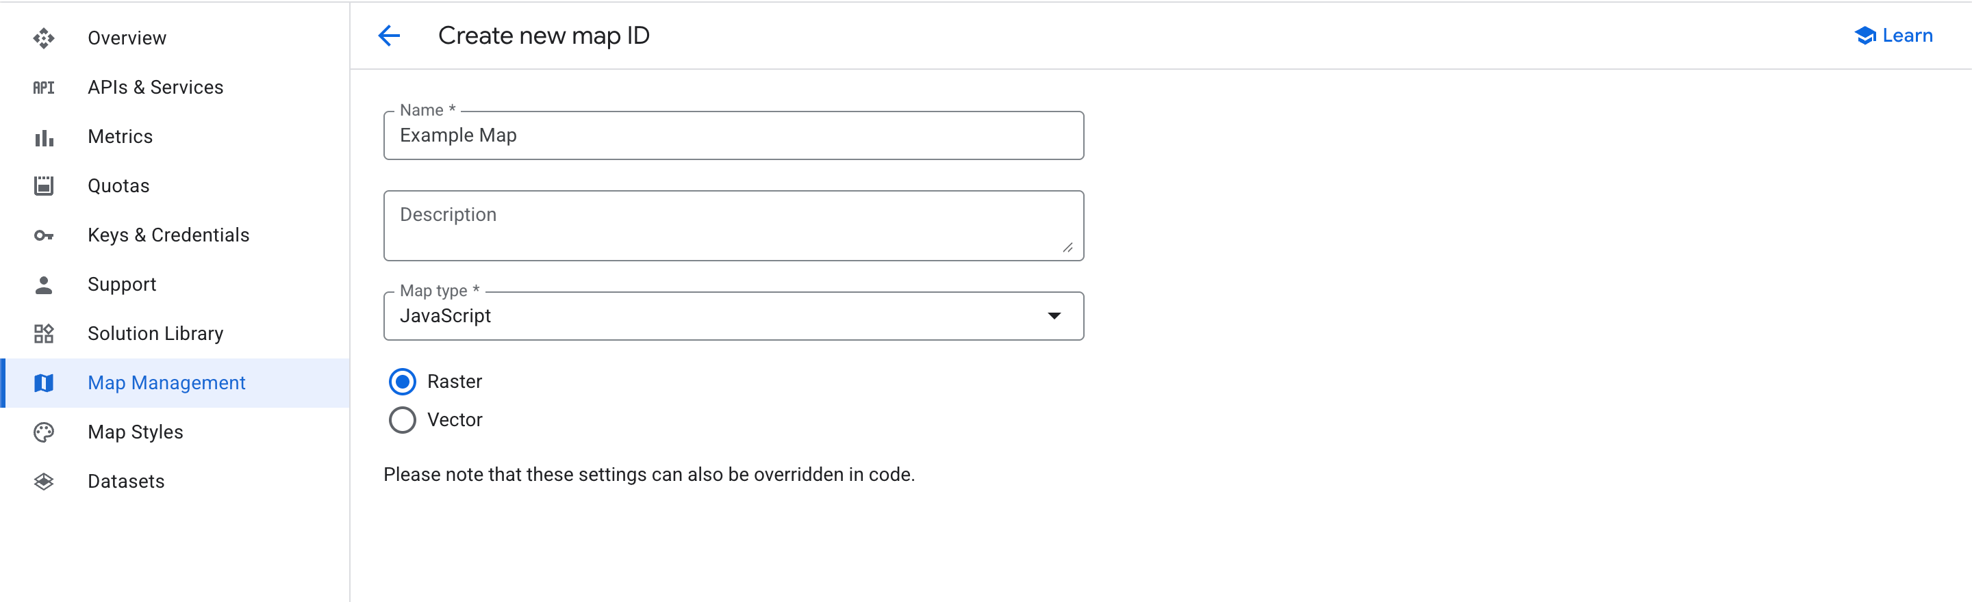Viewport: 1972px width, 602px height.
Task: Select the APIs & Services icon
Action: click(x=44, y=87)
